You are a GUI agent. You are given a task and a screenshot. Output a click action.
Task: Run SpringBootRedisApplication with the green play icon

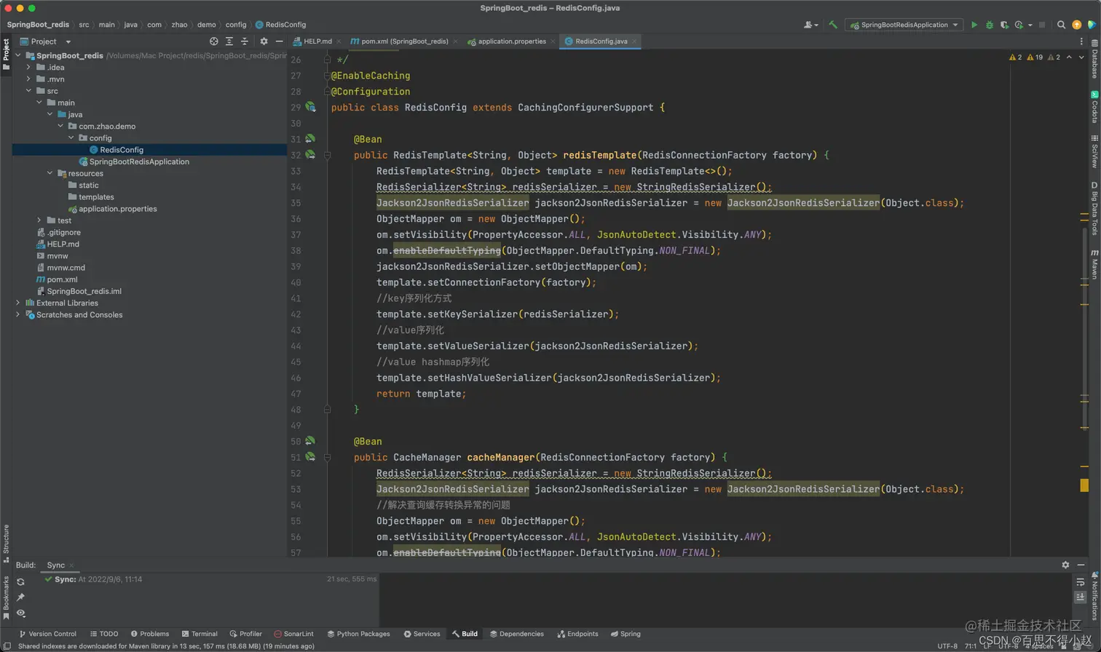tap(974, 25)
